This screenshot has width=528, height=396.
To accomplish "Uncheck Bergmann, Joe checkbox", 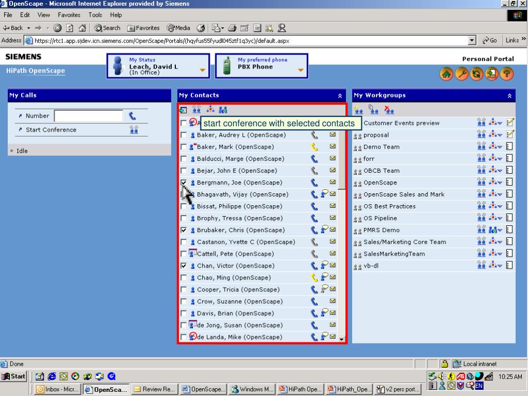I will [x=184, y=183].
